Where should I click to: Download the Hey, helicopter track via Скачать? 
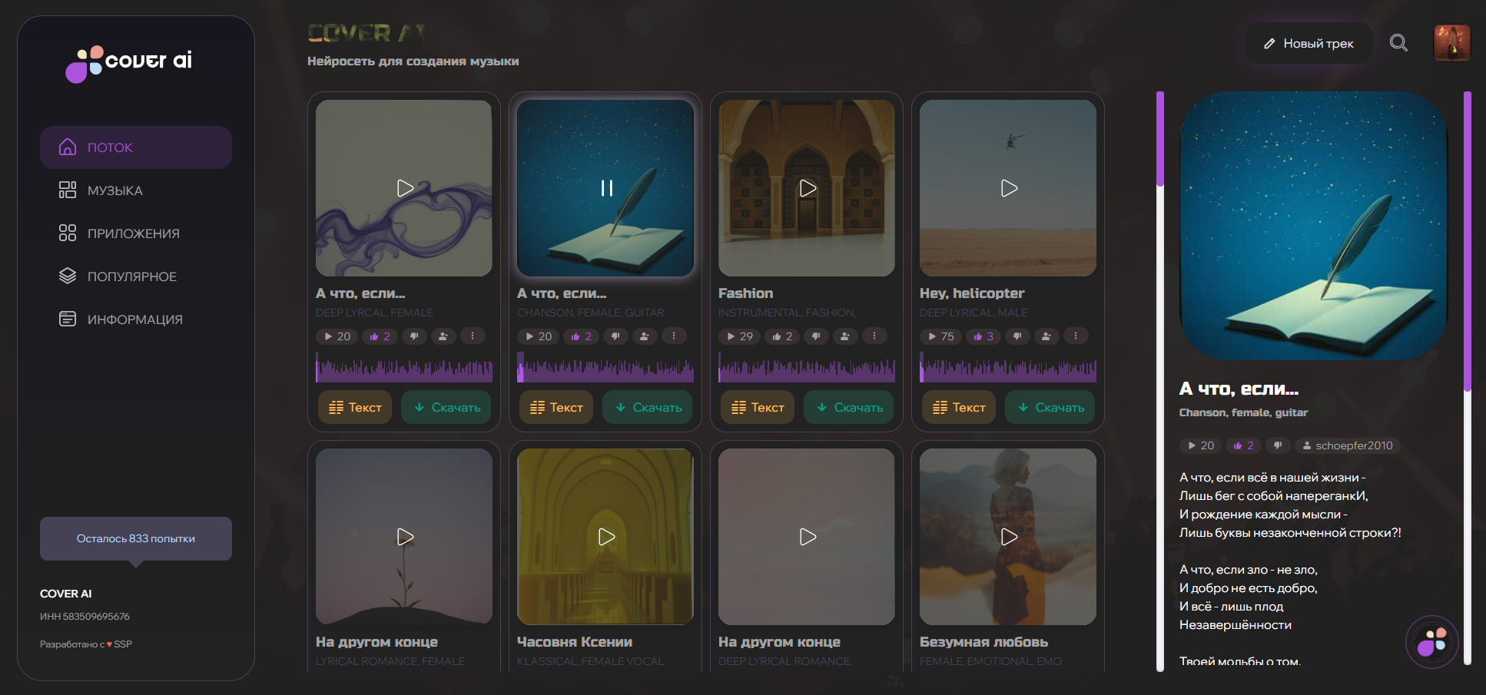[1050, 407]
